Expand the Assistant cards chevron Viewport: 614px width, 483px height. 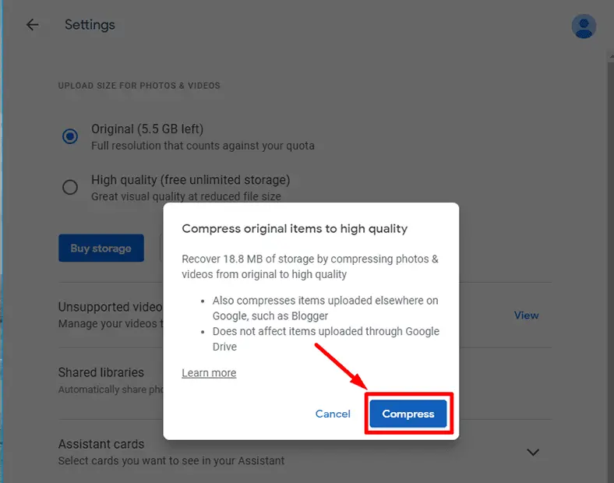(533, 452)
